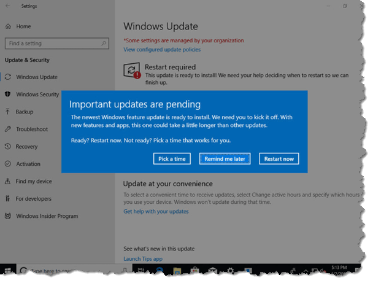Click the Pick a time button
Viewport: 373px width, 283px height.
pos(172,159)
